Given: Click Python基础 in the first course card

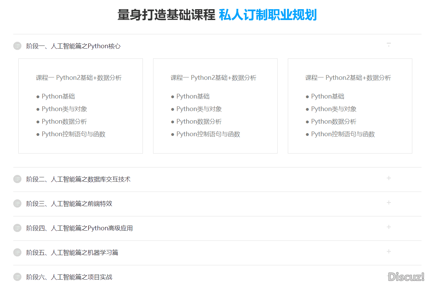Looking at the screenshot, I should click(58, 96).
